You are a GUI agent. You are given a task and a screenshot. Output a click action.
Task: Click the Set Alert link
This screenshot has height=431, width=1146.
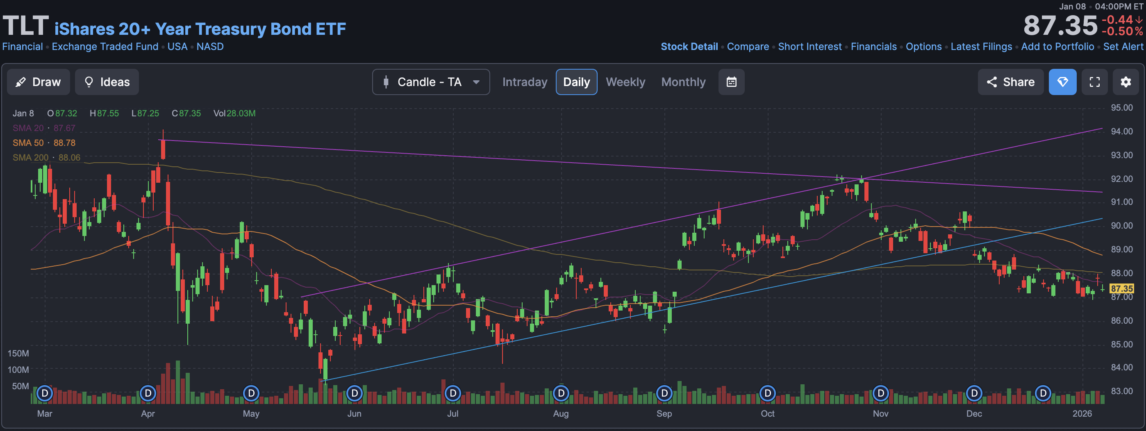(1123, 47)
